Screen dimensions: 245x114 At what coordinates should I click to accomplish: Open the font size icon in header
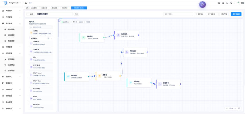pyautogui.click(x=234, y=3)
